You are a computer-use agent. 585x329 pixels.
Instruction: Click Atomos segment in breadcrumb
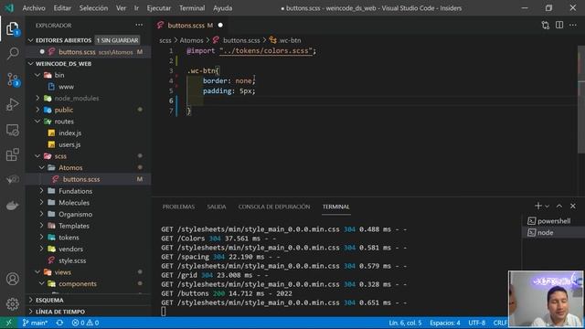coord(191,40)
